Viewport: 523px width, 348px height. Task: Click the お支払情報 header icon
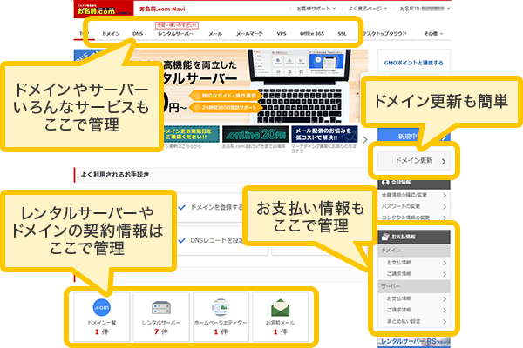click(385, 237)
